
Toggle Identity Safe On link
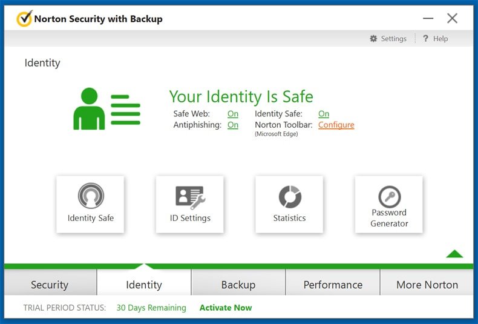click(x=324, y=114)
